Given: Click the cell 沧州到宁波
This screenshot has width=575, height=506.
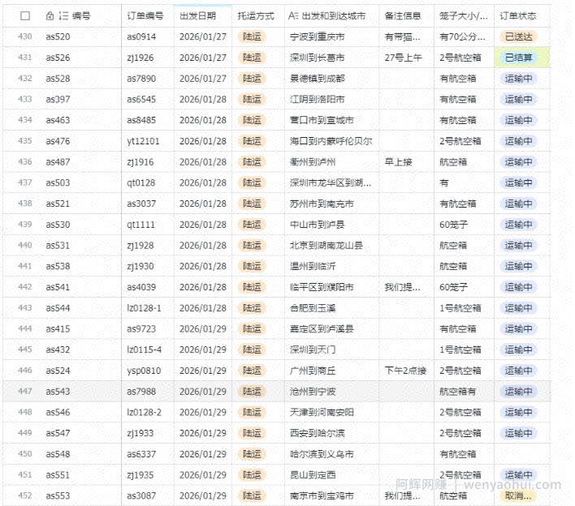Looking at the screenshot, I should 313,392.
